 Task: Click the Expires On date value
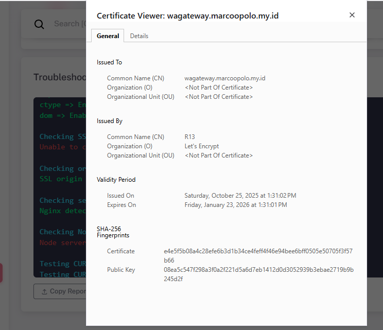click(x=236, y=205)
